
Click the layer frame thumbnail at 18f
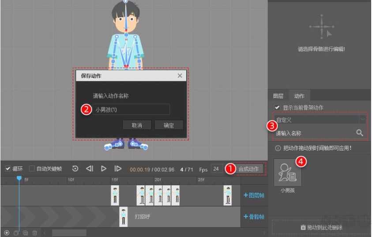[141, 196]
